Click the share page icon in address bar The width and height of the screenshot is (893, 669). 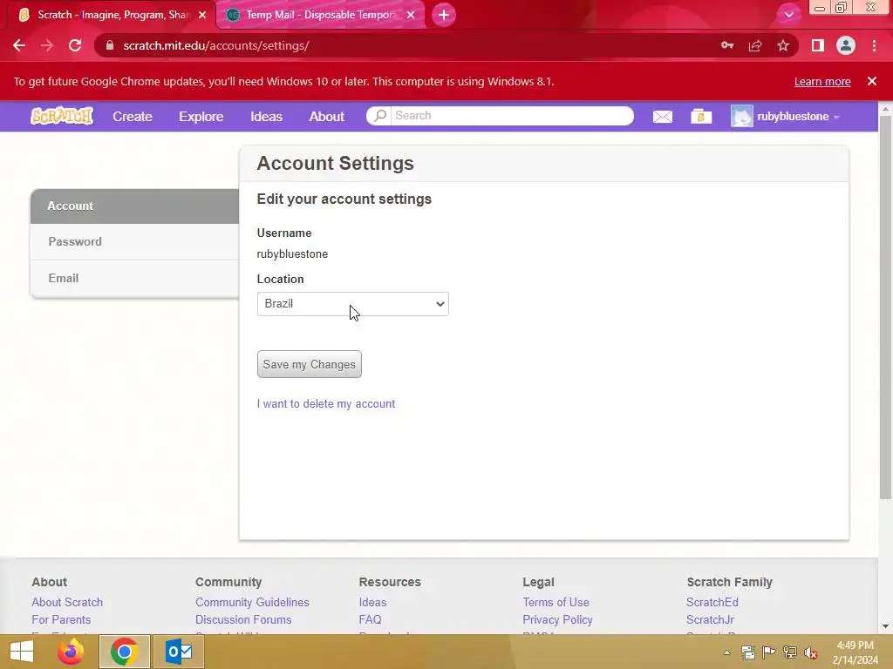[755, 45]
